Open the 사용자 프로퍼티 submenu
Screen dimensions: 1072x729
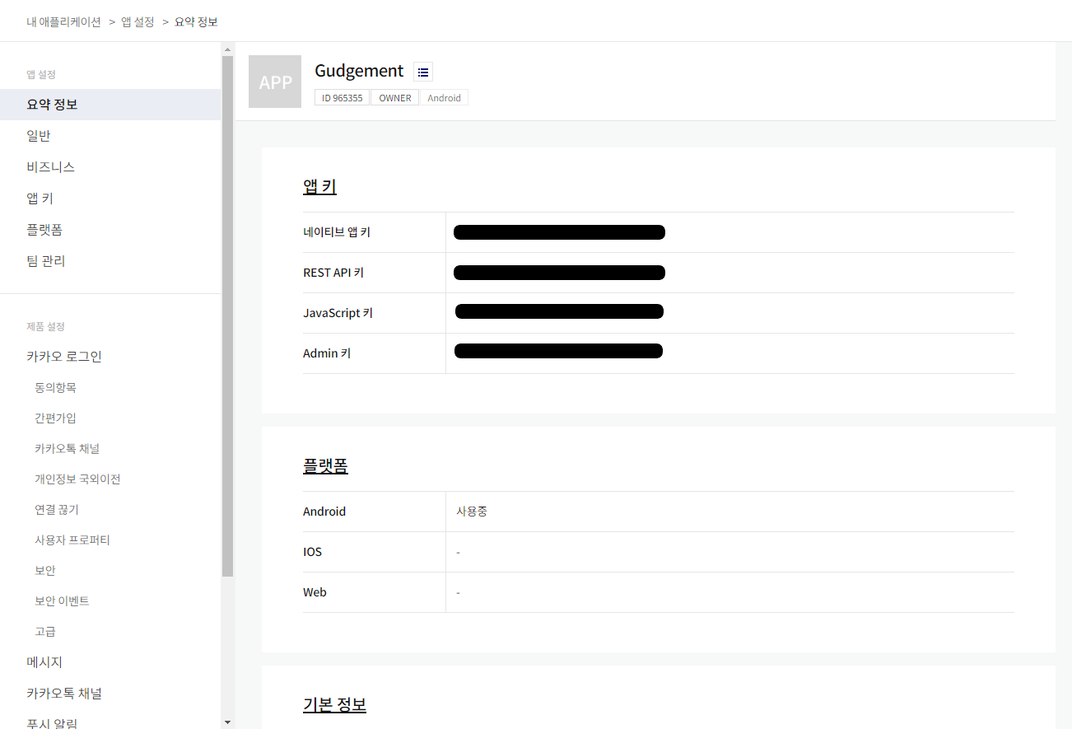click(72, 540)
